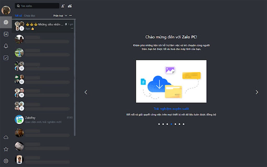This screenshot has height=167, width=267.
Task: Open the Settings gear icon
Action: coord(6,161)
